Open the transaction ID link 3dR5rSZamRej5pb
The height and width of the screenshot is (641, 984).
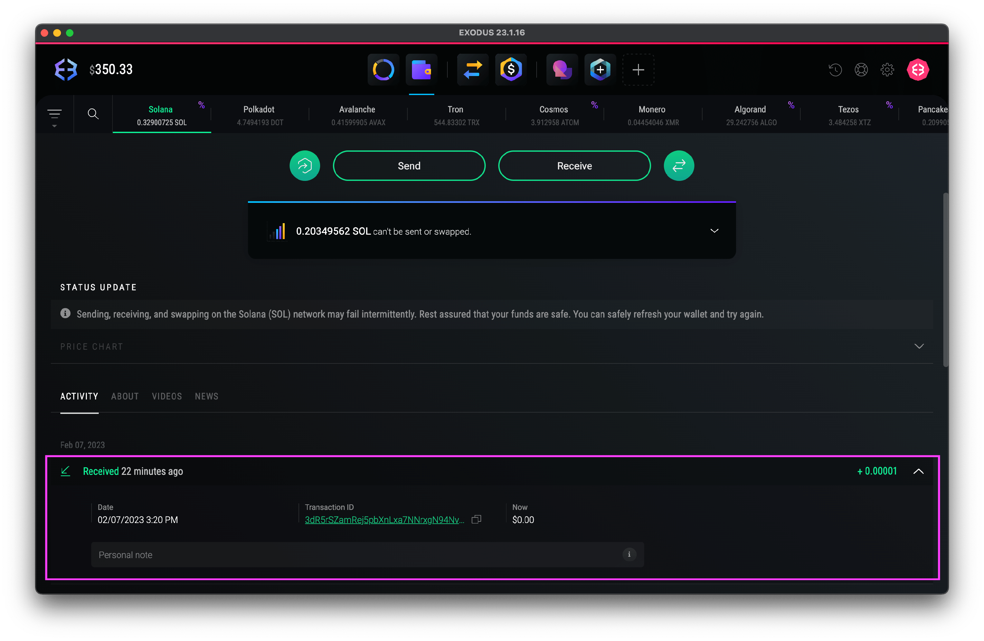click(384, 520)
